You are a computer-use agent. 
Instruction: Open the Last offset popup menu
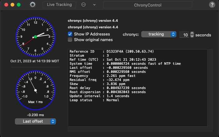coord(35,121)
